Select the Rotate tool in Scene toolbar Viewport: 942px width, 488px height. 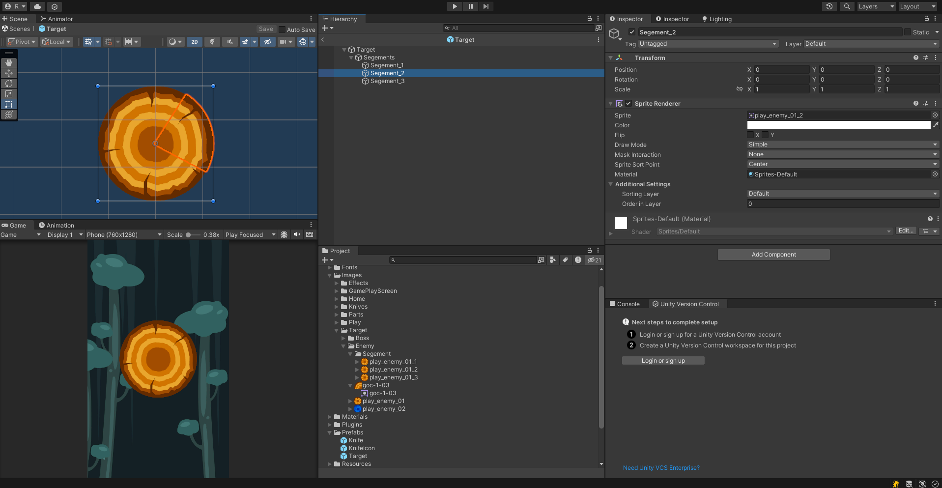[9, 84]
